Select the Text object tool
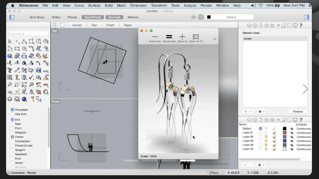Image resolution: width=319 pixels, height=179 pixels. click(x=9, y=70)
